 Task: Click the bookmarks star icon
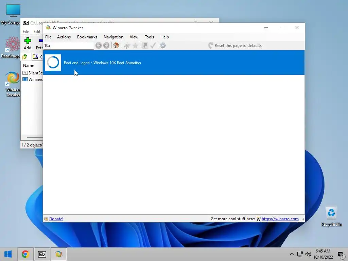[135, 46]
